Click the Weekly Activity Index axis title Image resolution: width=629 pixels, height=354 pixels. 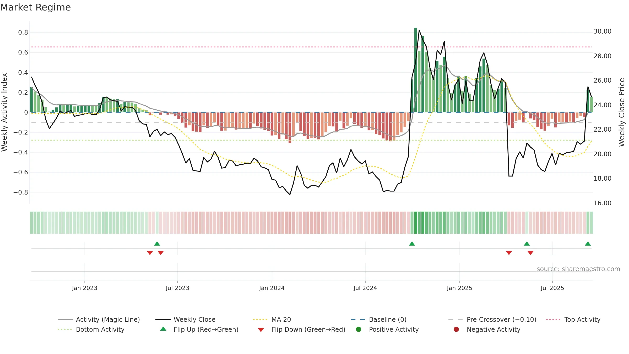(4, 112)
